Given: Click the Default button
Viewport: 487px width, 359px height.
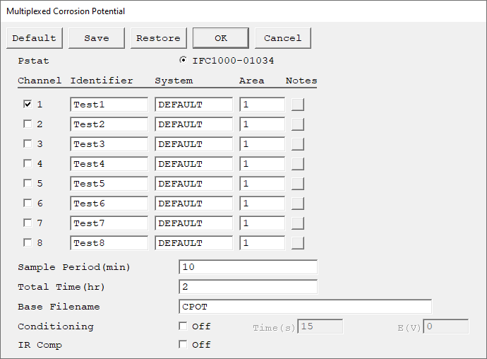Looking at the screenshot, I should point(35,38).
